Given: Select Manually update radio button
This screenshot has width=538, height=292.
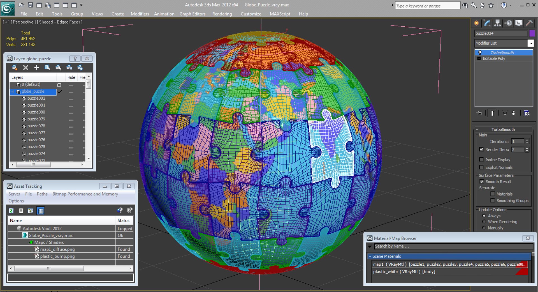Looking at the screenshot, I should point(484,228).
